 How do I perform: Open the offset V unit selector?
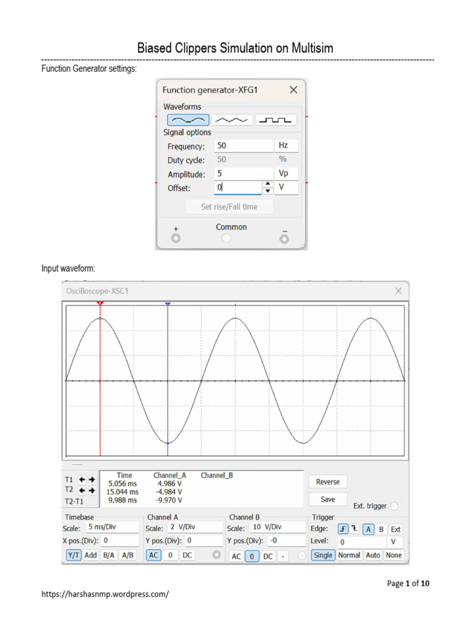click(x=286, y=187)
